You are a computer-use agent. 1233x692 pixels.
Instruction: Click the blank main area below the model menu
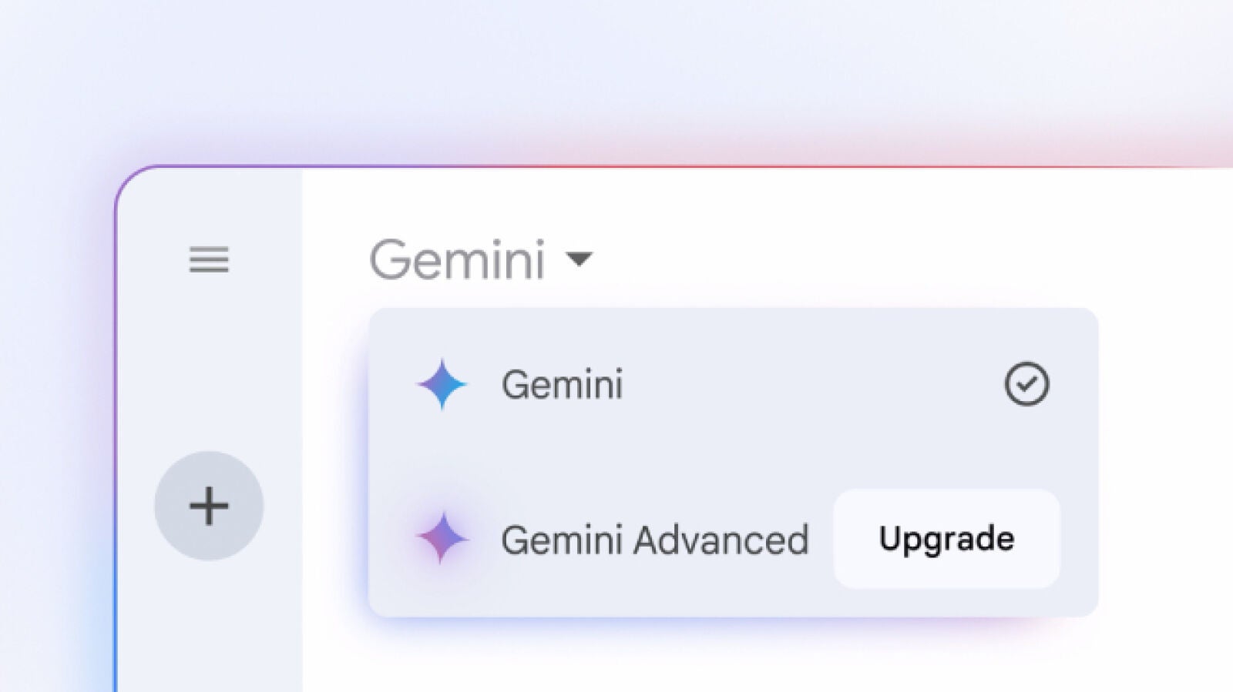(x=732, y=658)
